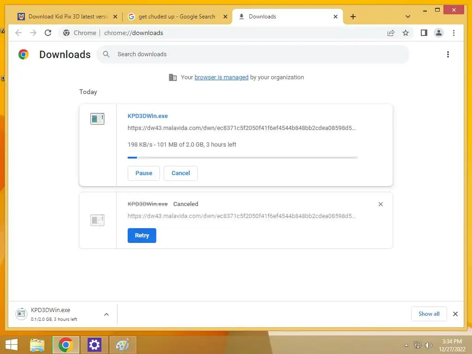Close the Google Search tab
Screen dimensions: 472x354
tap(225, 17)
